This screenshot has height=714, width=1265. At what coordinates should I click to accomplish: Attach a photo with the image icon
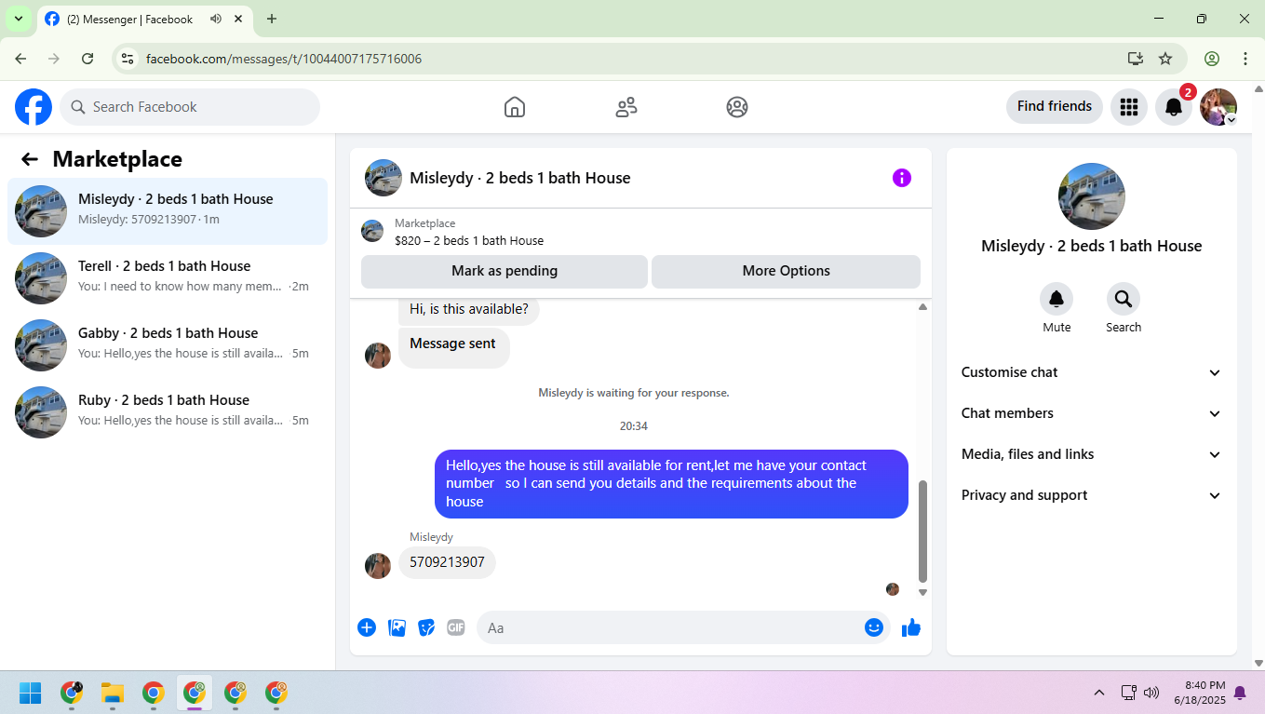click(x=397, y=627)
